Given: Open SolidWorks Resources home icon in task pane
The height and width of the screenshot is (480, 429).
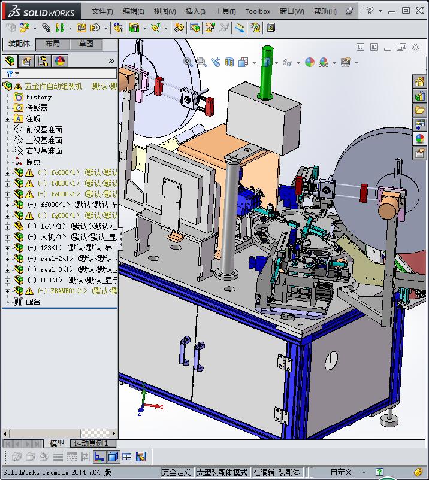Looking at the screenshot, I should click(x=420, y=81).
